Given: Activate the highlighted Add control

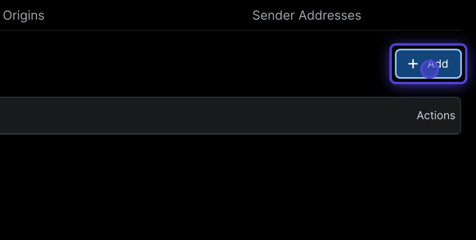Looking at the screenshot, I should click(428, 64).
